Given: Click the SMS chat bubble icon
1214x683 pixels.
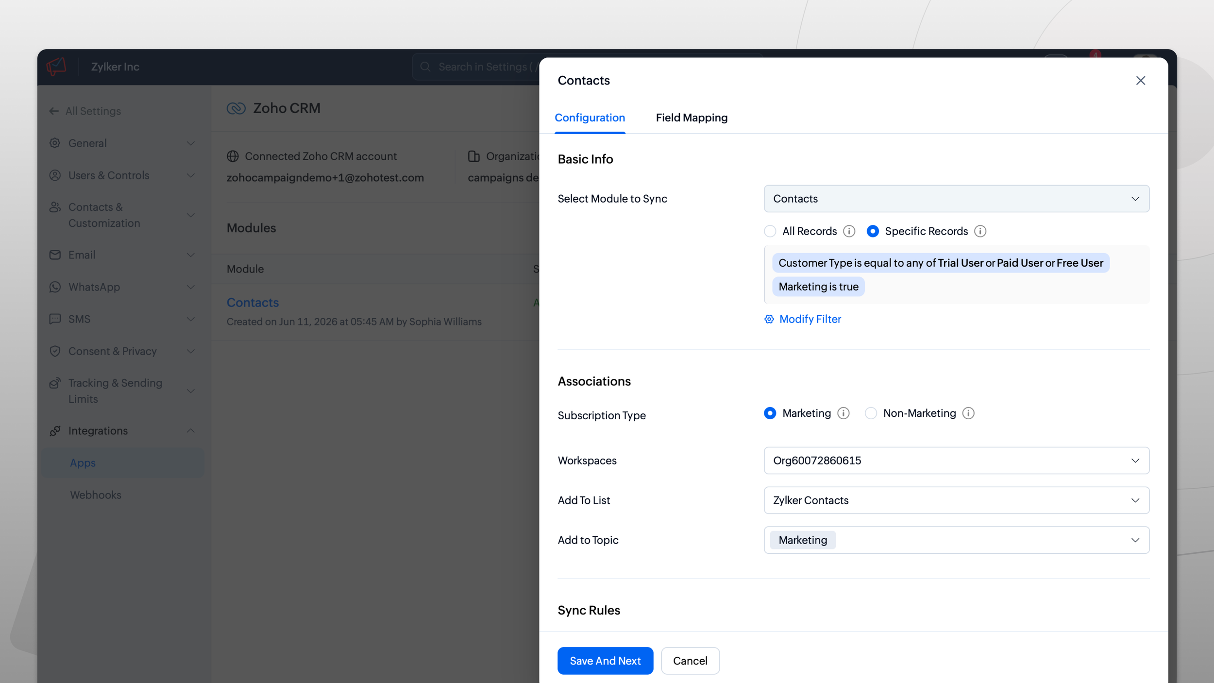Looking at the screenshot, I should [55, 319].
